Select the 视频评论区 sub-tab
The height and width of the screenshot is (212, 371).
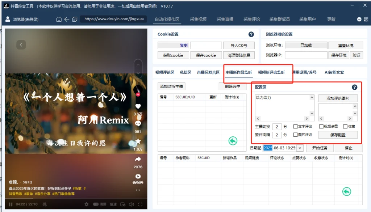click(x=165, y=72)
